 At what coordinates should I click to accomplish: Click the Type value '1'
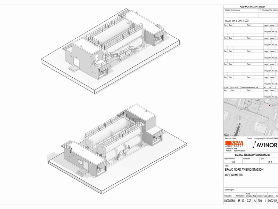[x=265, y=201]
